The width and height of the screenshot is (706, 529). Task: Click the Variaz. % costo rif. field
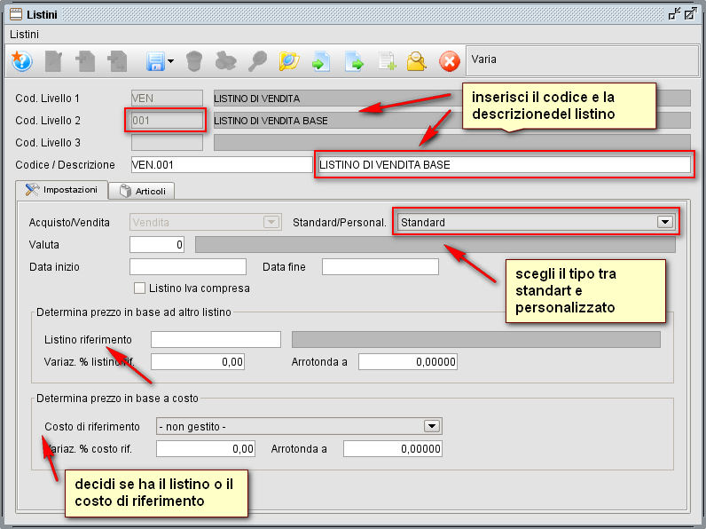206,449
